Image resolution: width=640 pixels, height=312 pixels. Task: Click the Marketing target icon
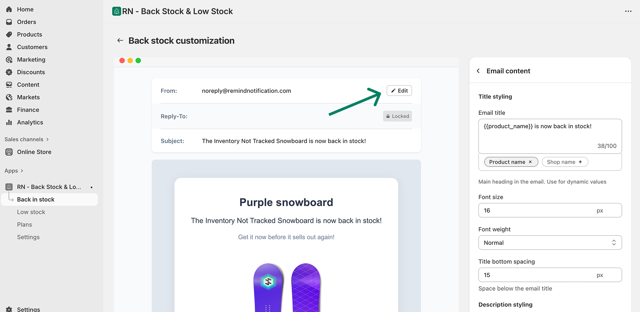click(9, 60)
